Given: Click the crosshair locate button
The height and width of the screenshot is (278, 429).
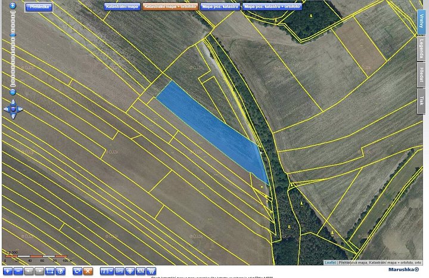Looking at the screenshot, I should pyautogui.click(x=130, y=271).
